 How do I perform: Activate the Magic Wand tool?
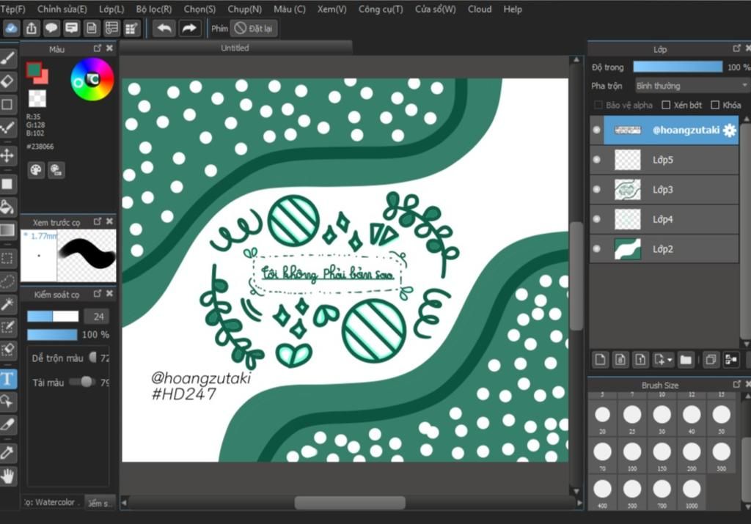pyautogui.click(x=7, y=304)
